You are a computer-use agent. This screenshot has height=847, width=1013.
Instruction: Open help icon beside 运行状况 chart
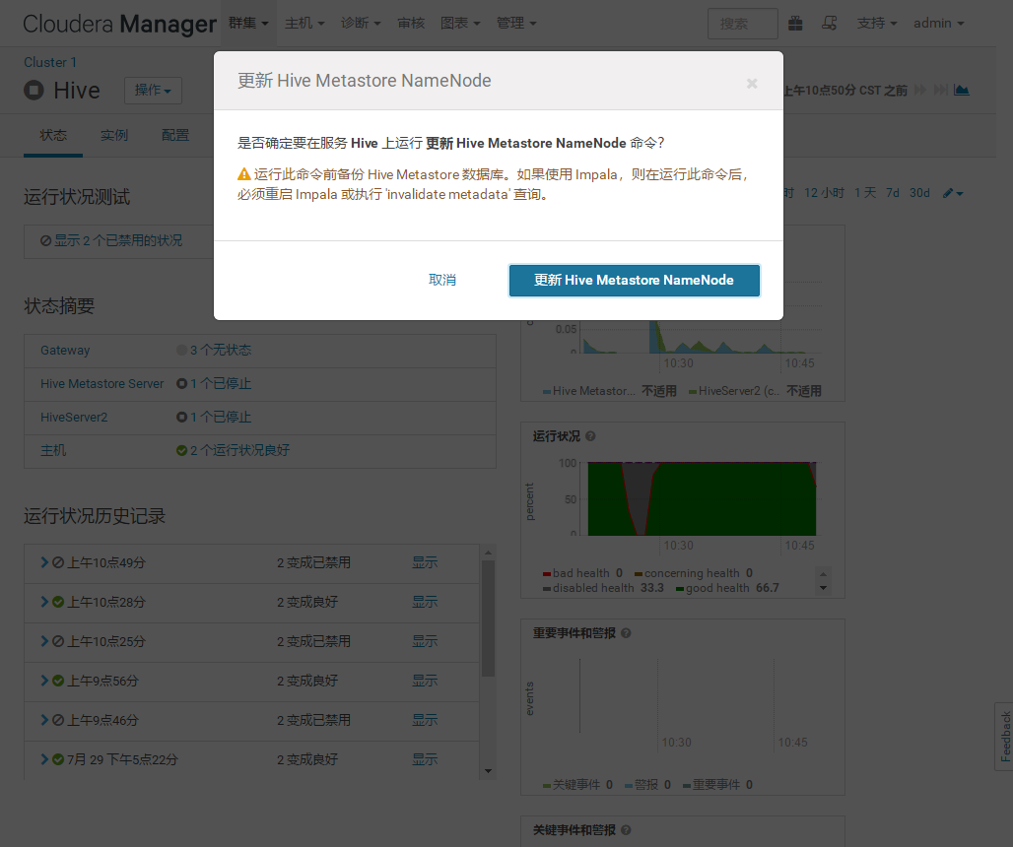click(x=590, y=436)
